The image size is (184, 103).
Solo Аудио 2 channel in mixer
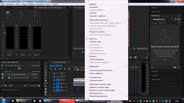(x=21, y=21)
